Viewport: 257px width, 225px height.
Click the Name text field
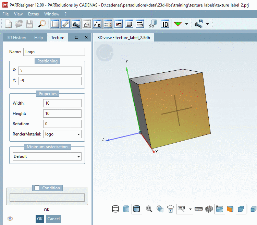tap(54, 52)
